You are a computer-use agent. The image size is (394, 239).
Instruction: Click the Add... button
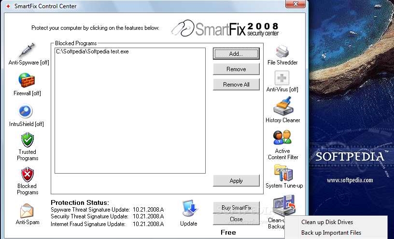click(x=236, y=54)
